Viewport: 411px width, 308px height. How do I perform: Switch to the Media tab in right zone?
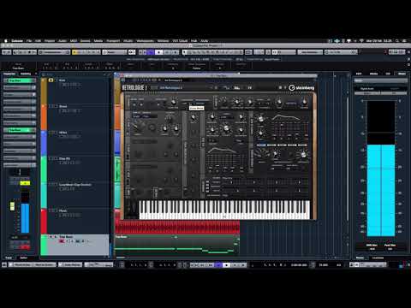(x=373, y=74)
